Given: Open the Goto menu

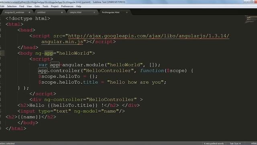Looking at the screenshot, I should (x=37, y=6).
